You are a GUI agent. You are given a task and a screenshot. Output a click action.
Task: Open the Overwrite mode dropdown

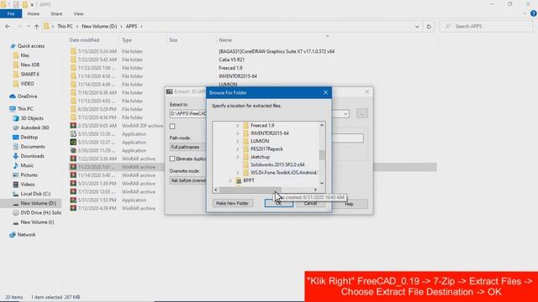188,180
